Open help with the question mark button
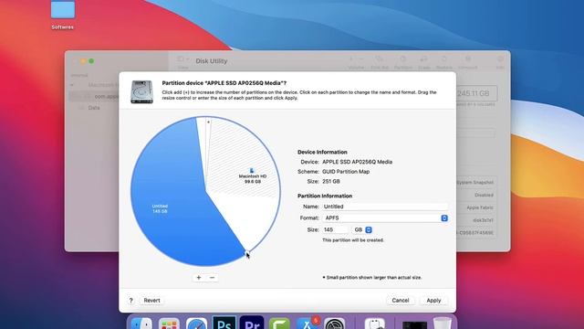Screen dimensions: 584x329 click(130, 301)
